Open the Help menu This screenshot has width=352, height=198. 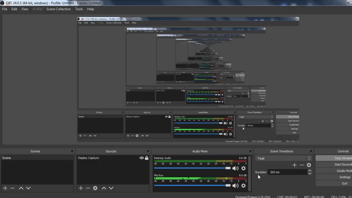(90, 9)
